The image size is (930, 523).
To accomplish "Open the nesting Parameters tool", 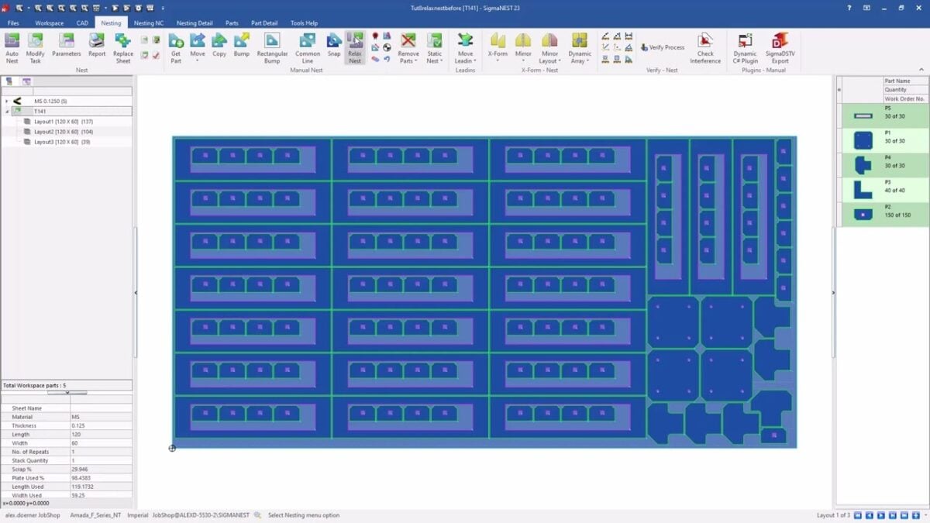I will [67, 48].
